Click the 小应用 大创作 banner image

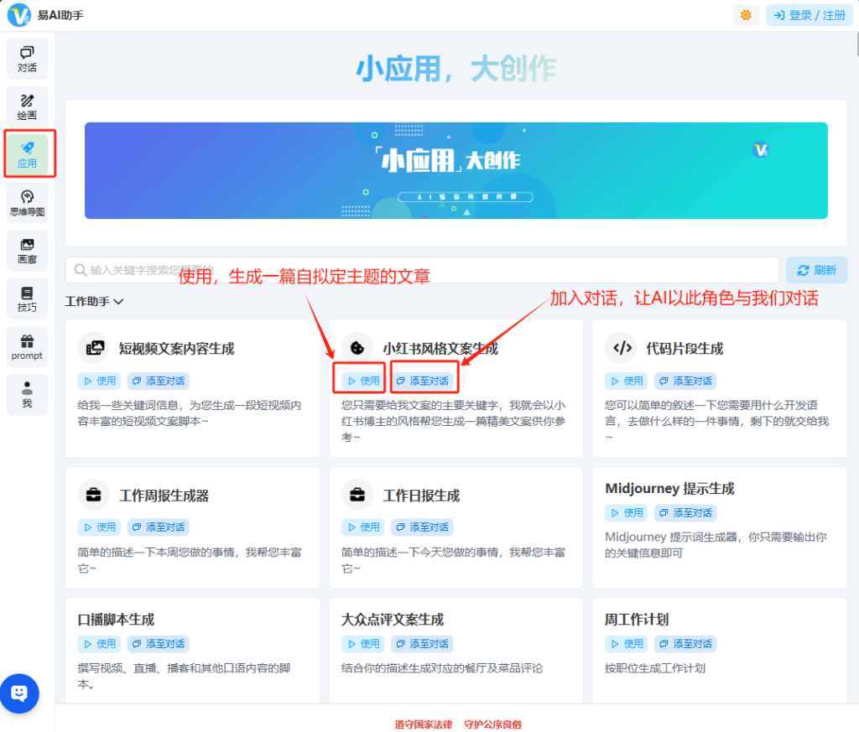coord(456,170)
